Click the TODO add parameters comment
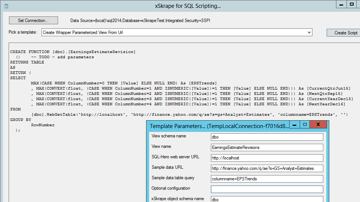360x202 pixels. pyautogui.click(x=63, y=57)
